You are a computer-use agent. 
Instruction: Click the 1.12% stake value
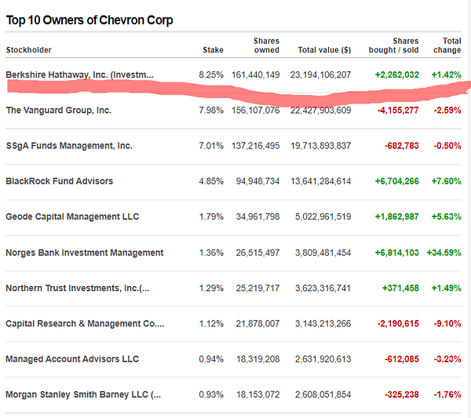tap(211, 323)
